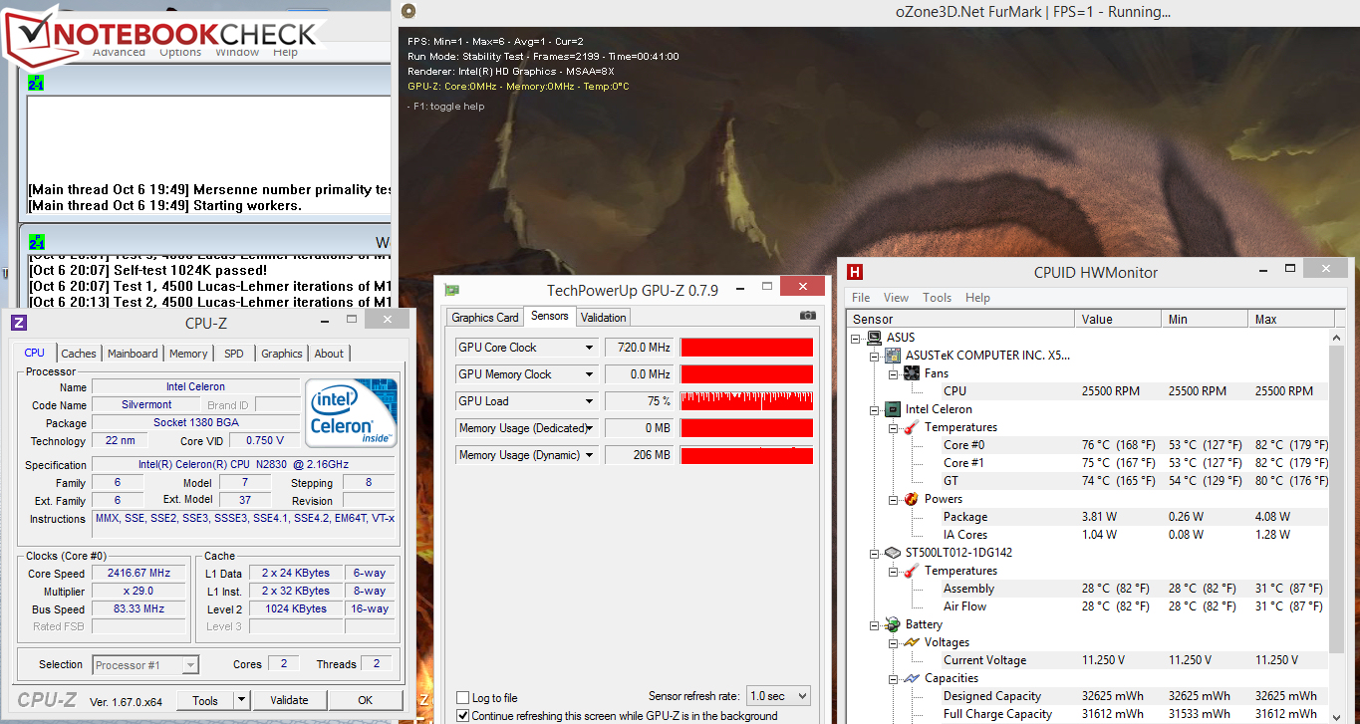Click the GPU-Z green card title icon
This screenshot has height=724, width=1360.
[453, 290]
